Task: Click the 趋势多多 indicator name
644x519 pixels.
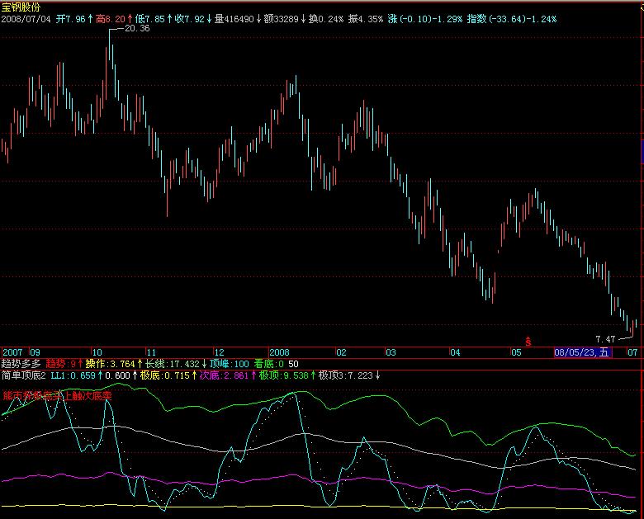Action: [x=21, y=364]
